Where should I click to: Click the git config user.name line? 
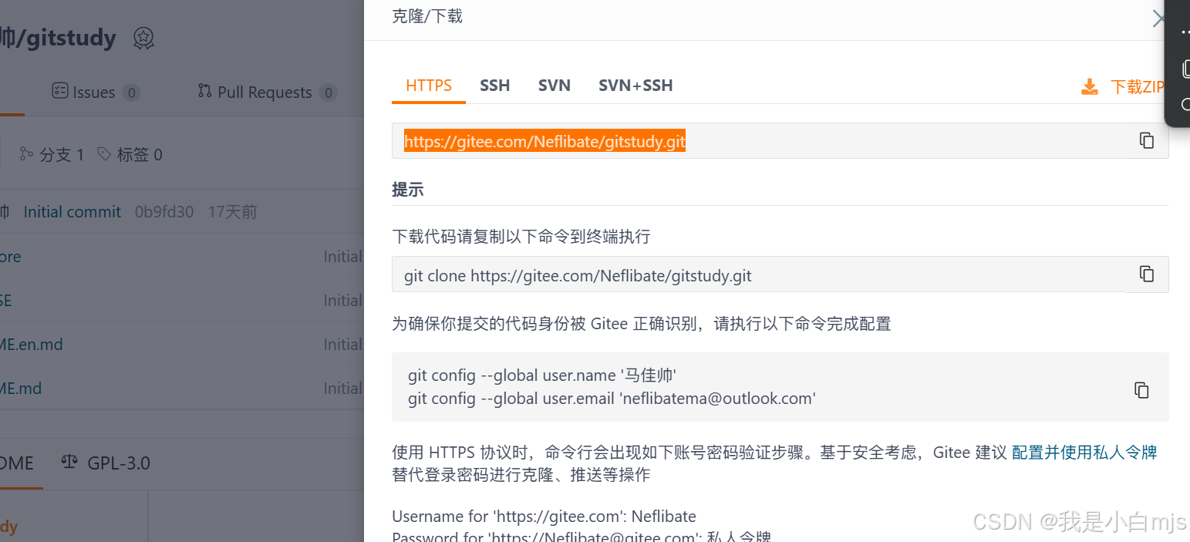coord(542,375)
